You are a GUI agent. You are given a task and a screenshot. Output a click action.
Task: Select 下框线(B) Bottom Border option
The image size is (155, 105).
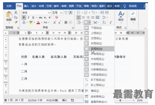99,28
